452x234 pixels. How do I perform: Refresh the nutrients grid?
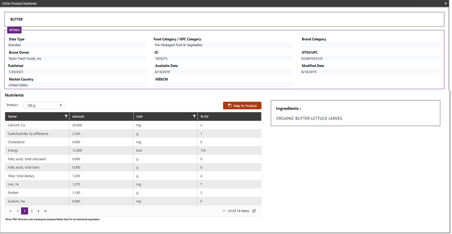(254, 211)
